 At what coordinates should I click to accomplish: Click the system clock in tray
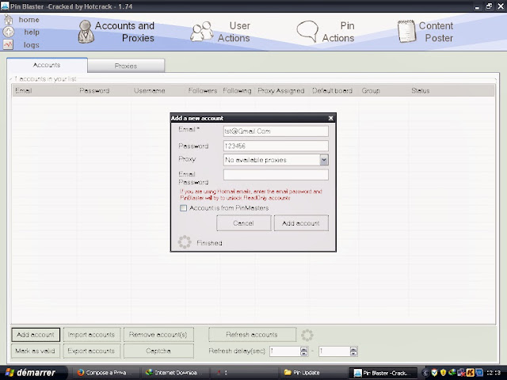494,373
